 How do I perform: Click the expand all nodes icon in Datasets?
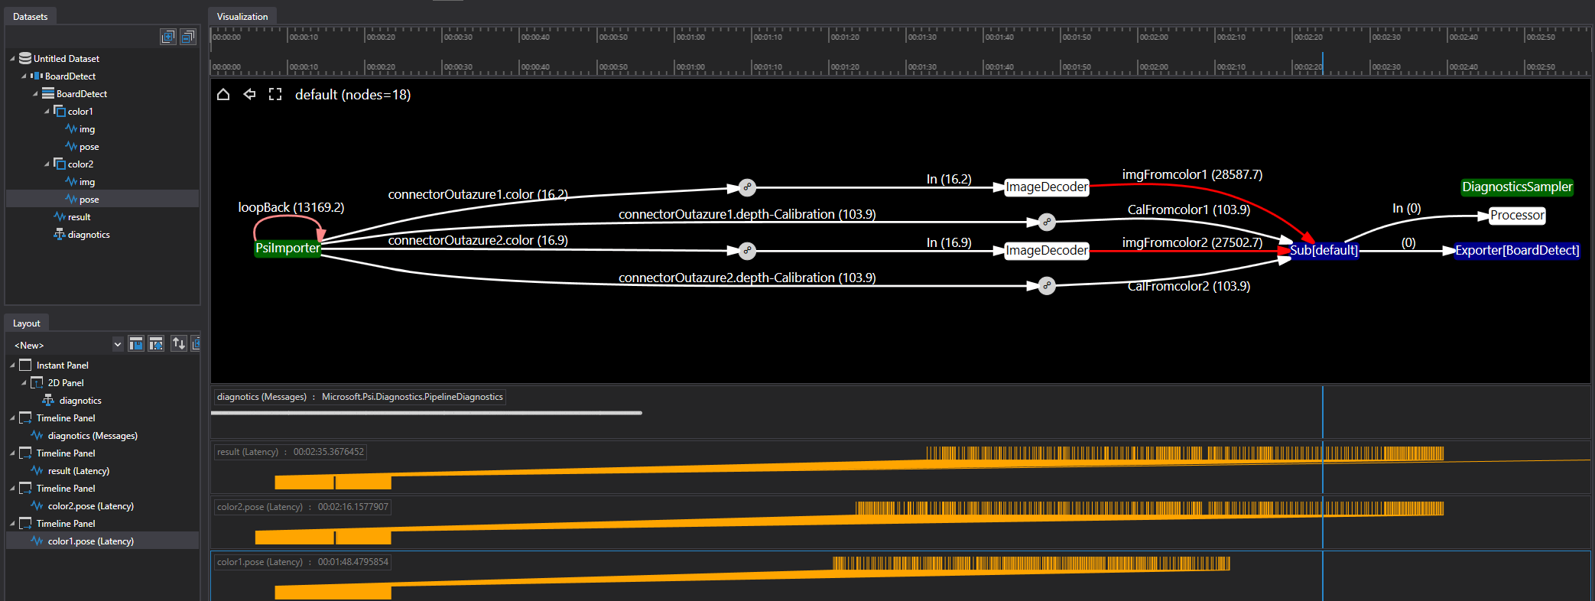[168, 37]
